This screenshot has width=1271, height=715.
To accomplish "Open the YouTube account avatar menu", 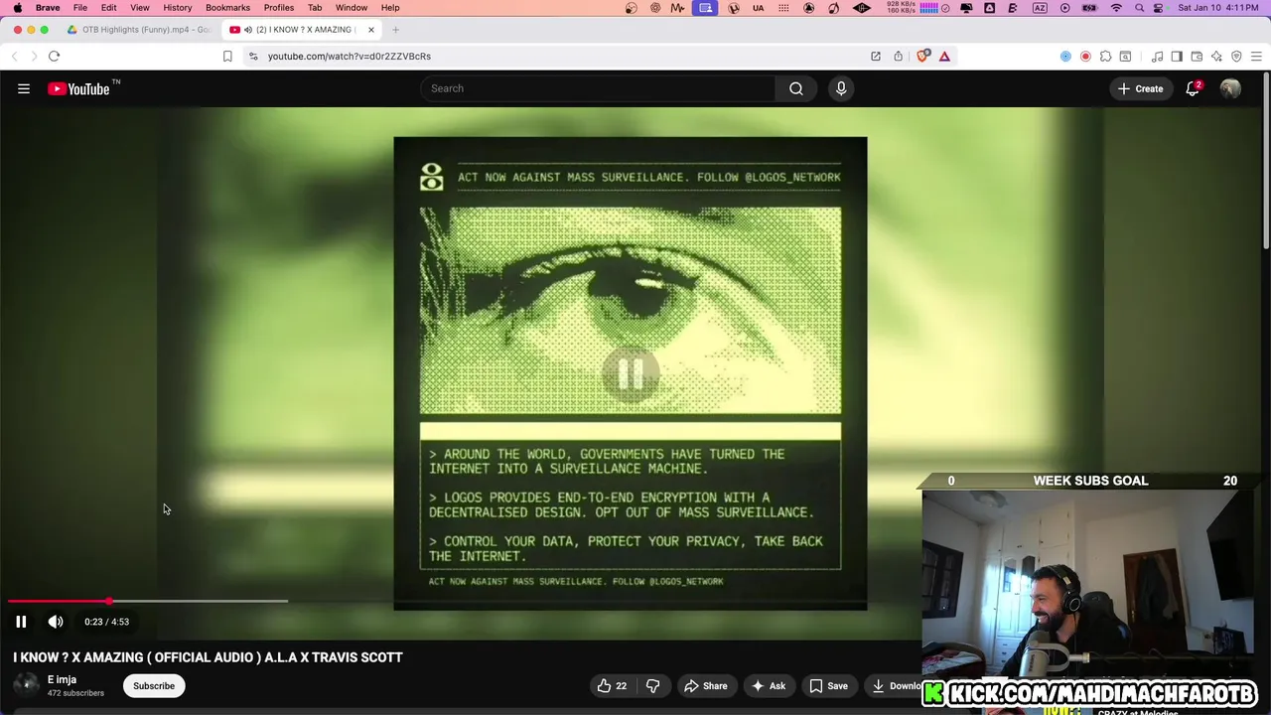I will tap(1230, 88).
